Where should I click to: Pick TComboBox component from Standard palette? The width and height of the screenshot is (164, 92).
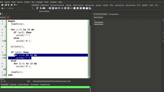point(68,8)
